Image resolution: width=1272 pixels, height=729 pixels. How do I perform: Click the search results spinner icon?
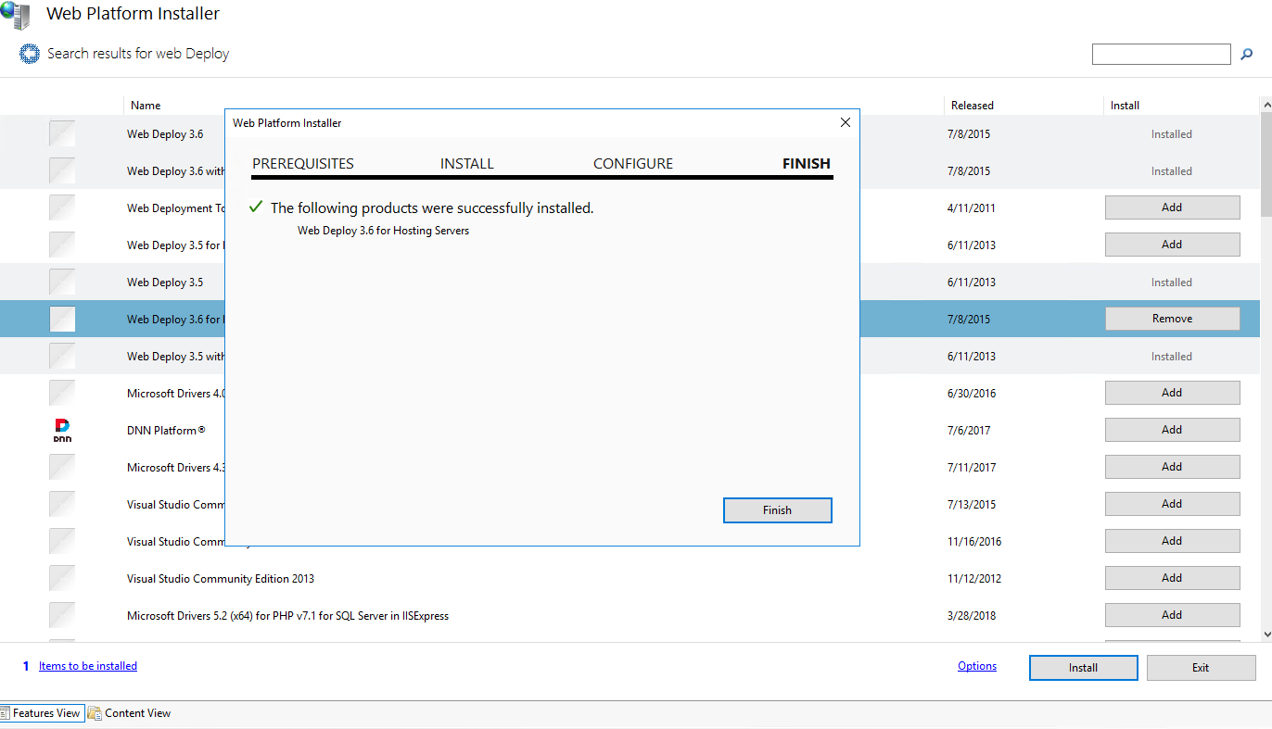coord(30,54)
